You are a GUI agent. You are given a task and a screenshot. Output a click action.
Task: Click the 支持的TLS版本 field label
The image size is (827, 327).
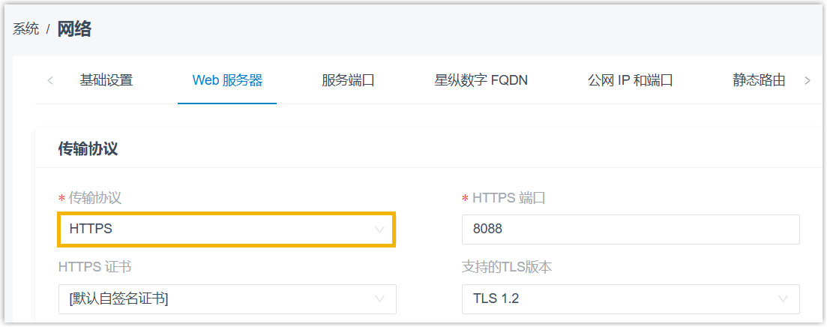(x=507, y=267)
